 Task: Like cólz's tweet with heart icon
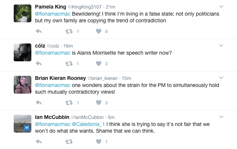pyautogui.click(x=99, y=64)
